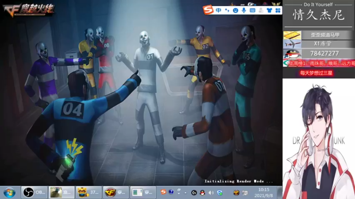
Task: Open the taskbar window with photo thumbnail
Action: [61, 192]
